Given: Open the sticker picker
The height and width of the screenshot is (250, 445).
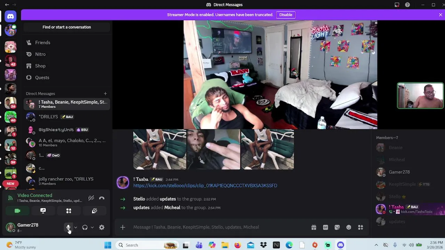Looking at the screenshot, I should coord(337,227).
